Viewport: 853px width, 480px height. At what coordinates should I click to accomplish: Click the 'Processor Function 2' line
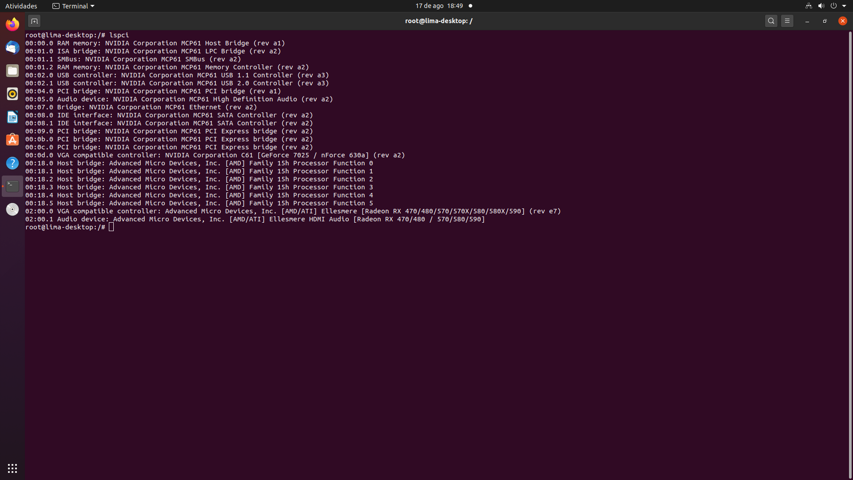click(x=199, y=179)
